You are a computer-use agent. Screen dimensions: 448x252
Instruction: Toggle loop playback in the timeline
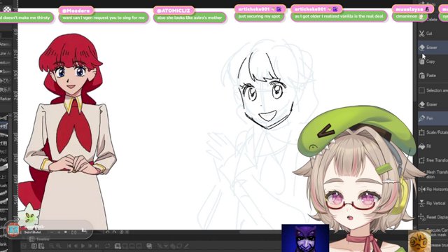click(107, 246)
